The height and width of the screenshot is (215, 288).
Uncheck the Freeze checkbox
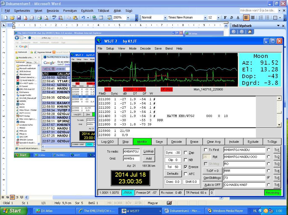point(186,167)
